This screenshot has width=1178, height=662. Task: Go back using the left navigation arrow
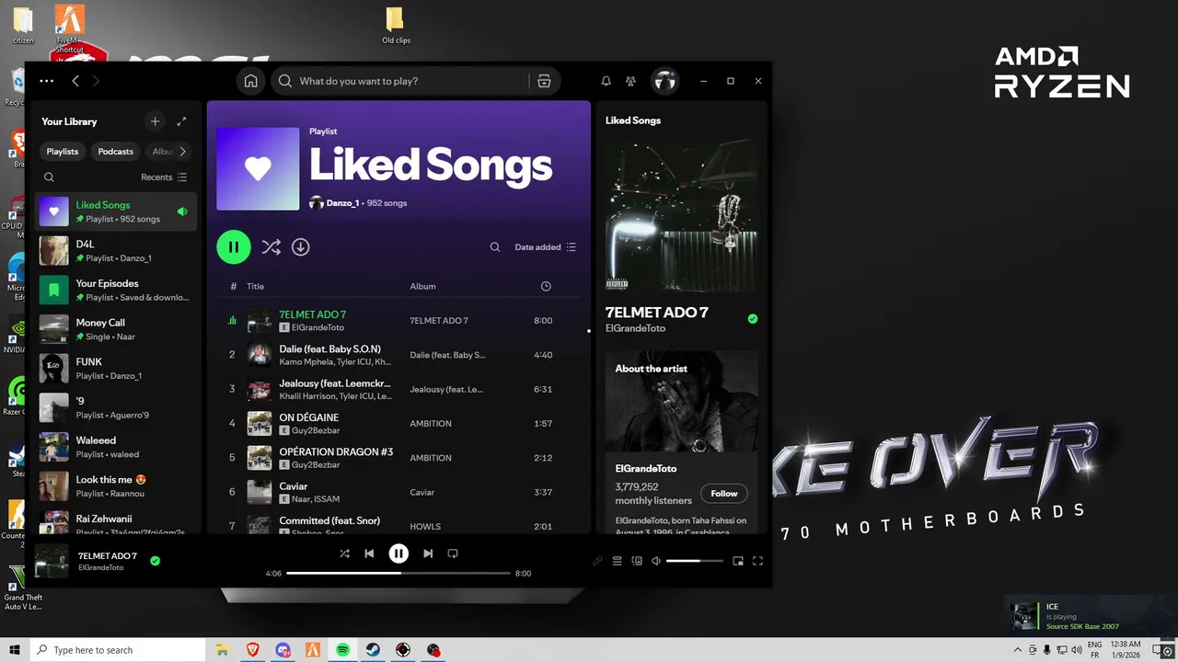75,81
